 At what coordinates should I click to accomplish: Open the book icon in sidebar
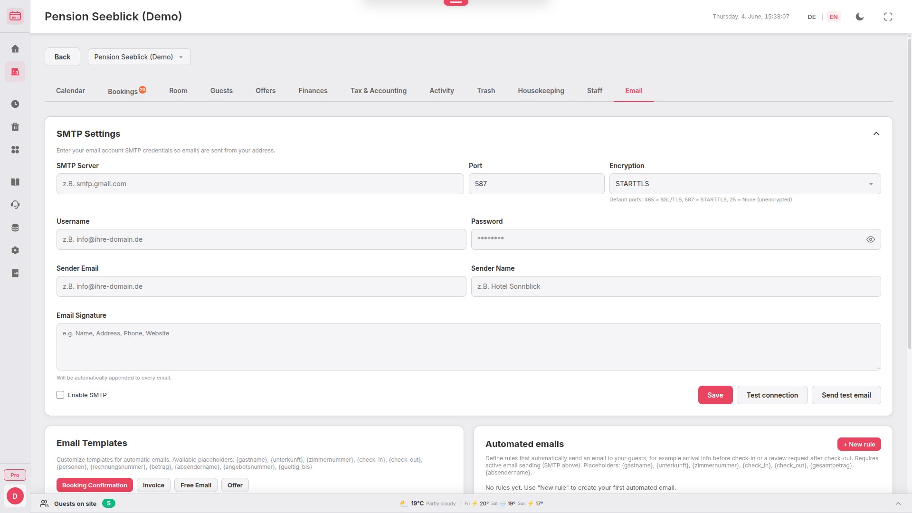pyautogui.click(x=15, y=182)
